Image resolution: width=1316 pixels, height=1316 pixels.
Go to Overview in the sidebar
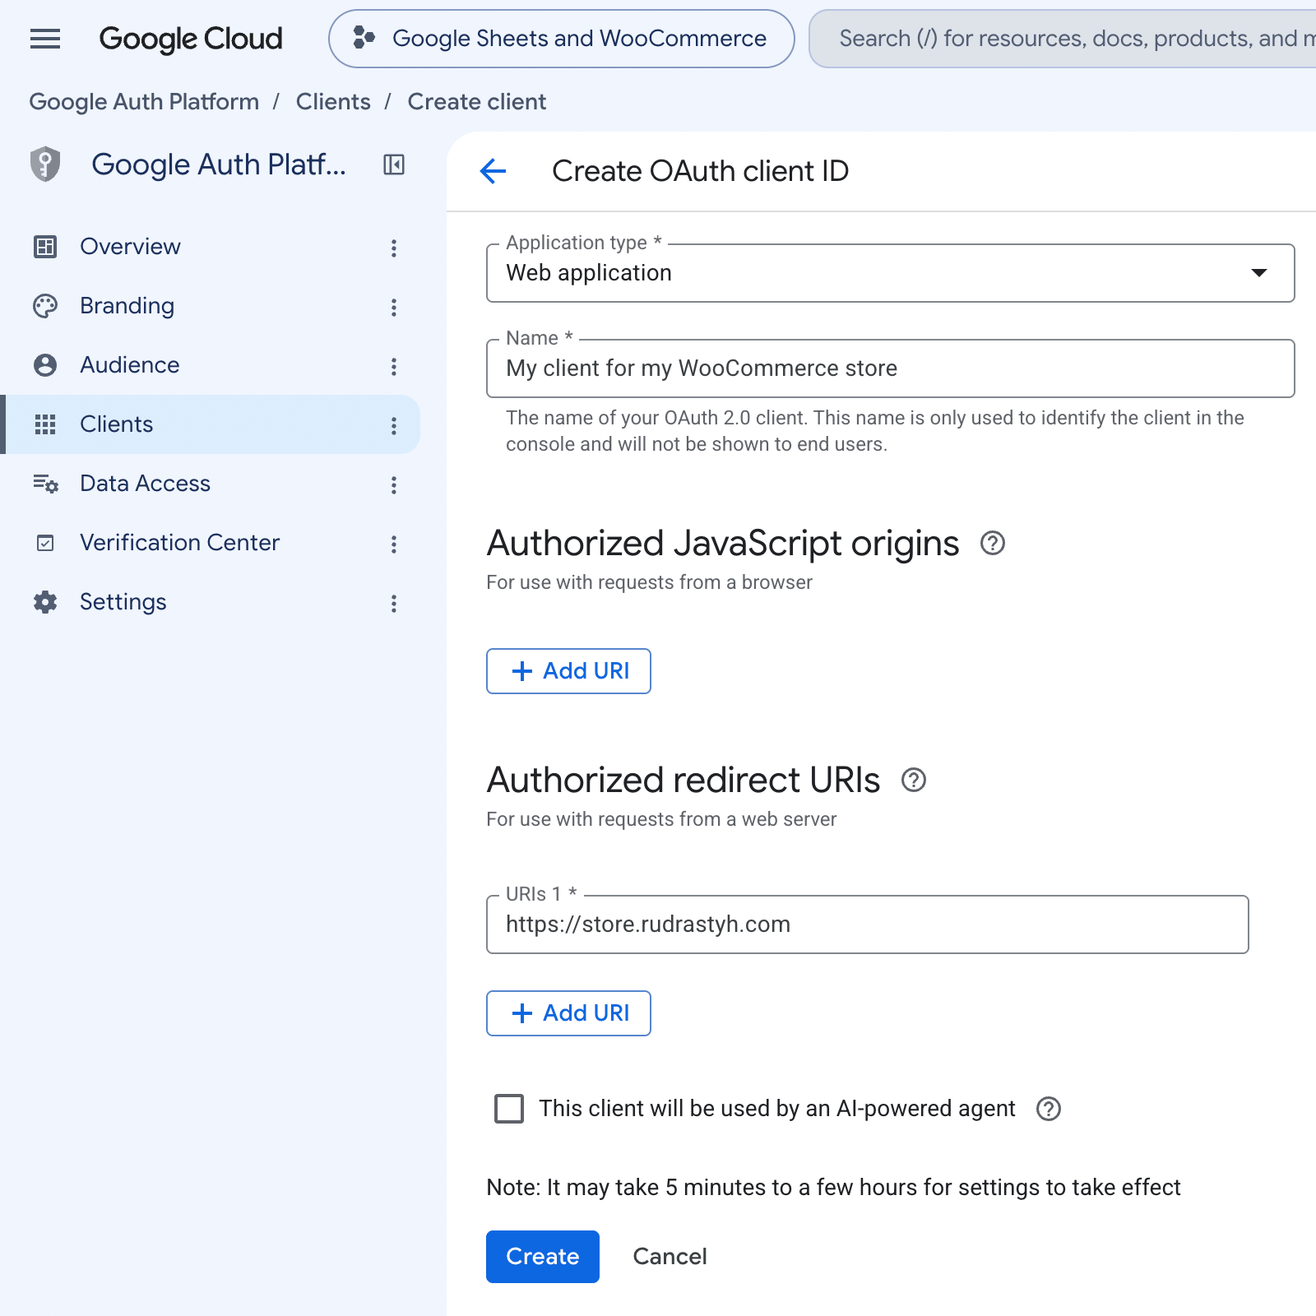tap(130, 247)
